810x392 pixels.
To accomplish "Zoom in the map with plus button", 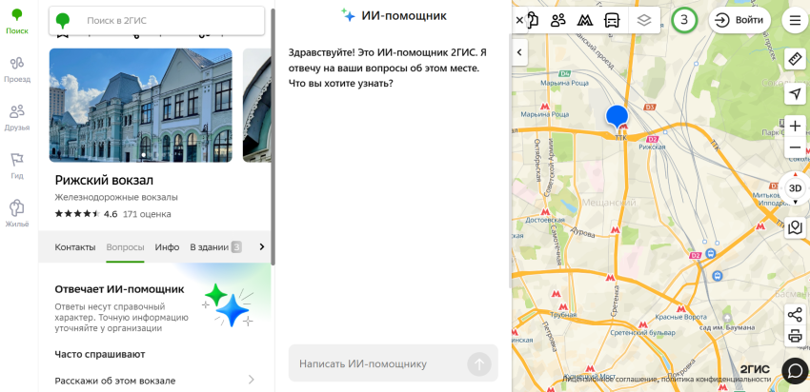I will coord(795,126).
